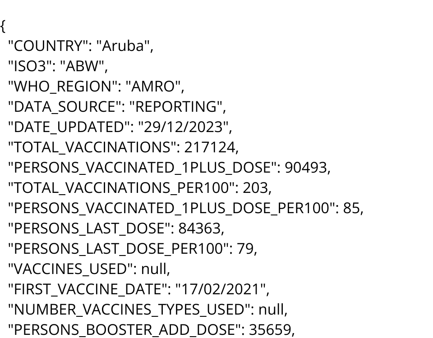Click the null value after "VACCINES_USED"
The image size is (433, 338).
click(x=154, y=269)
